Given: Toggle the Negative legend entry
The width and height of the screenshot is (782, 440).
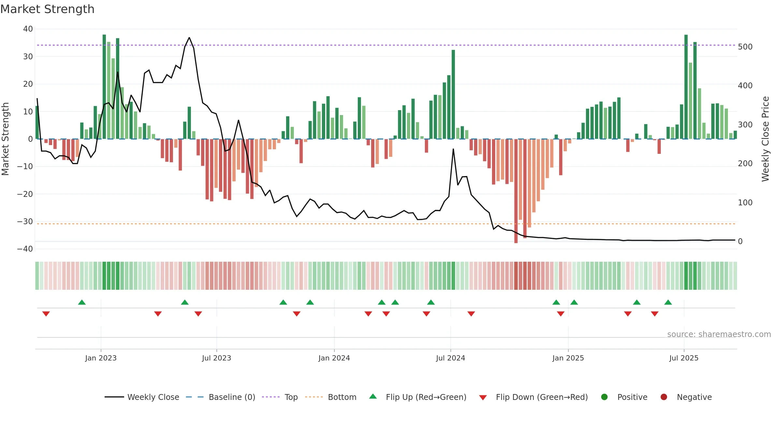Looking at the screenshot, I should (x=686, y=397).
